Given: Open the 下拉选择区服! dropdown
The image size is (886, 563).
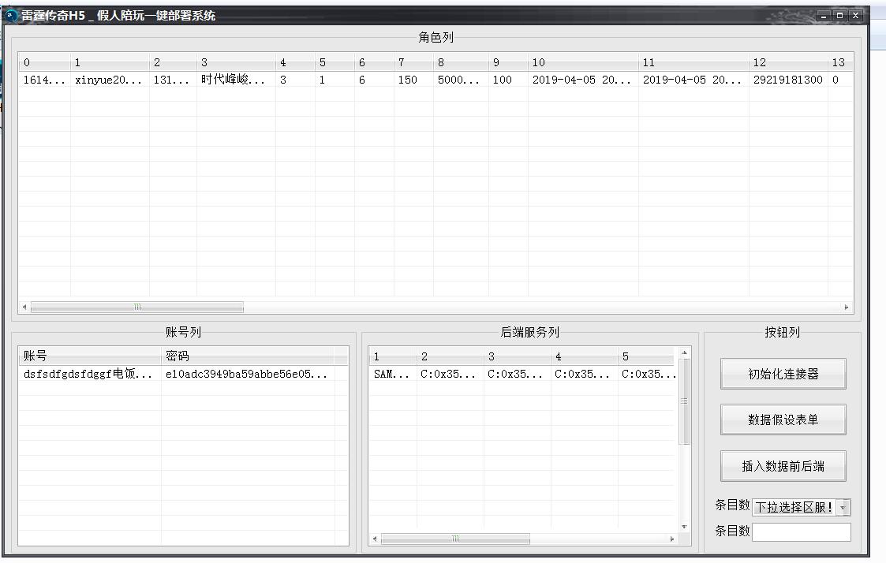Looking at the screenshot, I should pyautogui.click(x=843, y=508).
